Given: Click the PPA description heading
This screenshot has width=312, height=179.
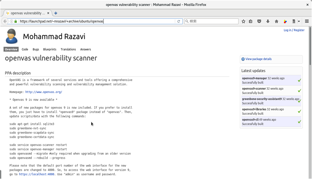Looking at the screenshot, I should click(18, 73).
